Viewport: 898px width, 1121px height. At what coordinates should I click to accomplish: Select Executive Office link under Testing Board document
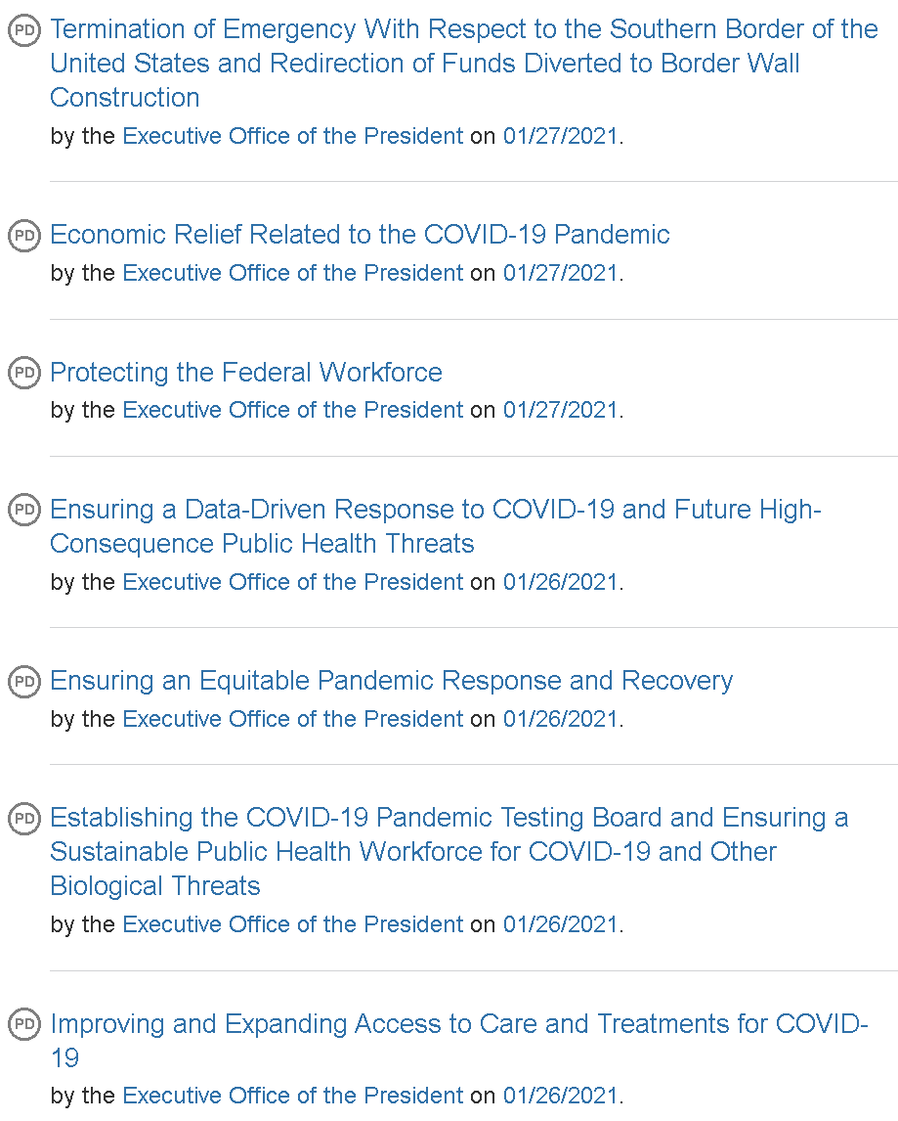coord(293,924)
